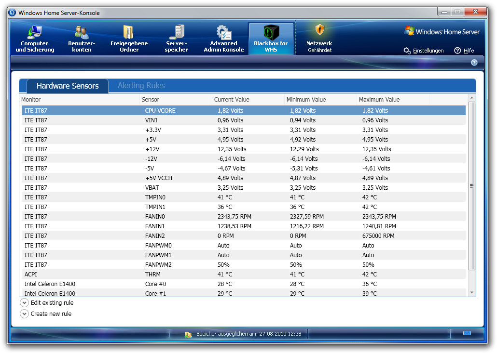
Task: Sort by the Minimum Value column header
Action: pos(321,99)
